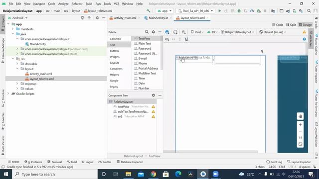Zoom in with the plus button
319x179 pixels.
300,125
